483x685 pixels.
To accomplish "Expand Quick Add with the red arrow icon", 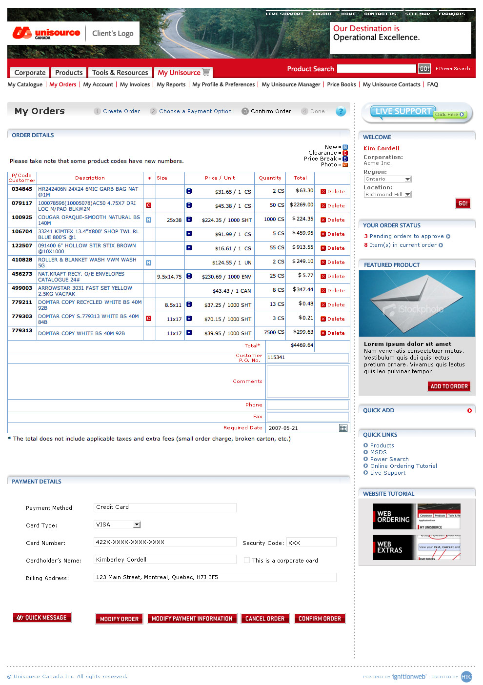I will click(x=469, y=410).
